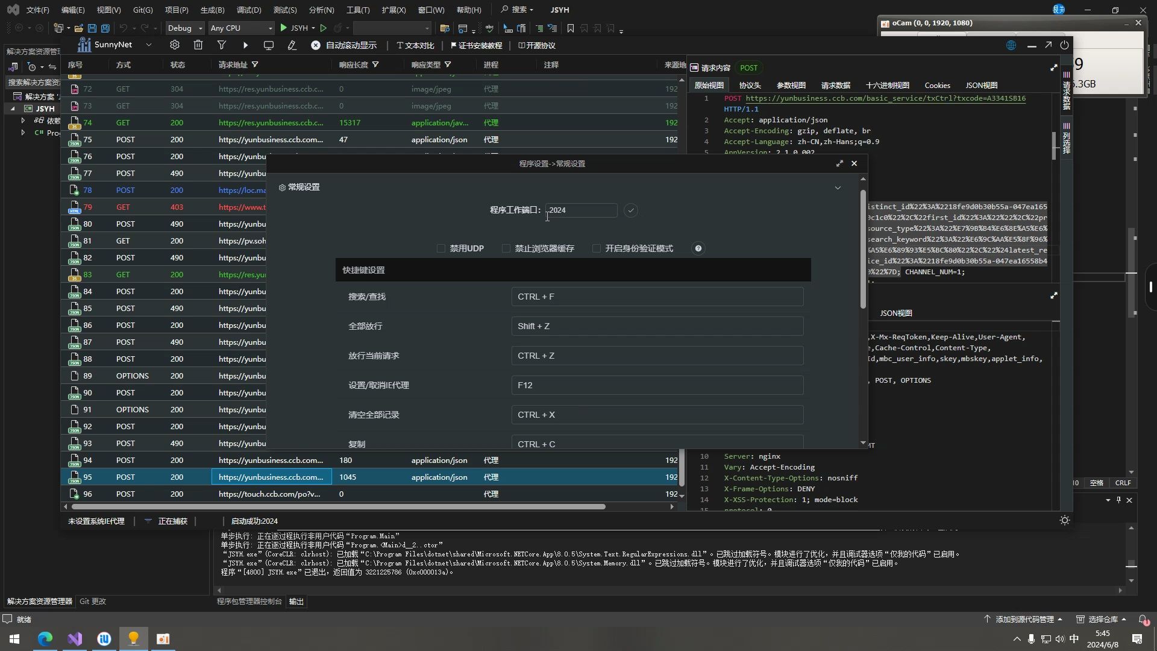This screenshot has height=651, width=1157.
Task: Click the settings dialog vertical scrollbar
Action: point(863,249)
